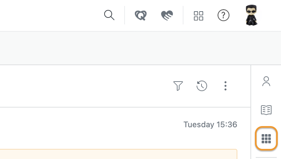Click the divider between search and heart icons

click(125, 15)
